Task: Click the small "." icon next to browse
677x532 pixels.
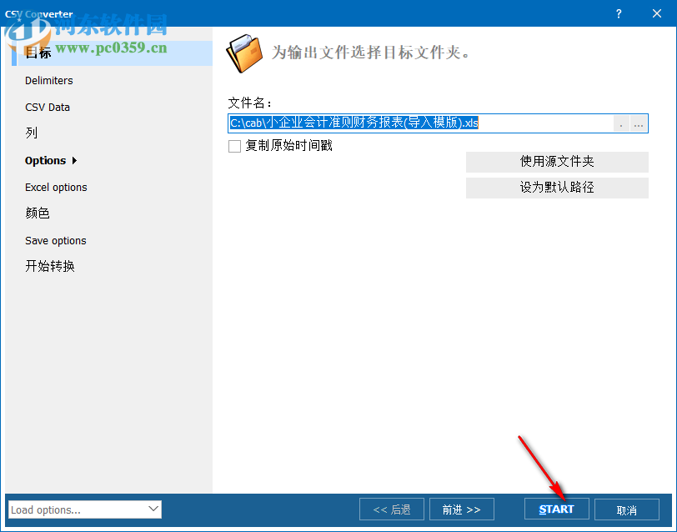Action: pyautogui.click(x=621, y=123)
